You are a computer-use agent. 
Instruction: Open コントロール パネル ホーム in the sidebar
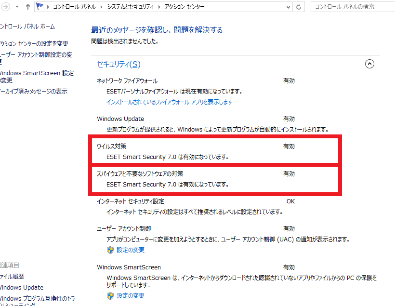[27, 27]
